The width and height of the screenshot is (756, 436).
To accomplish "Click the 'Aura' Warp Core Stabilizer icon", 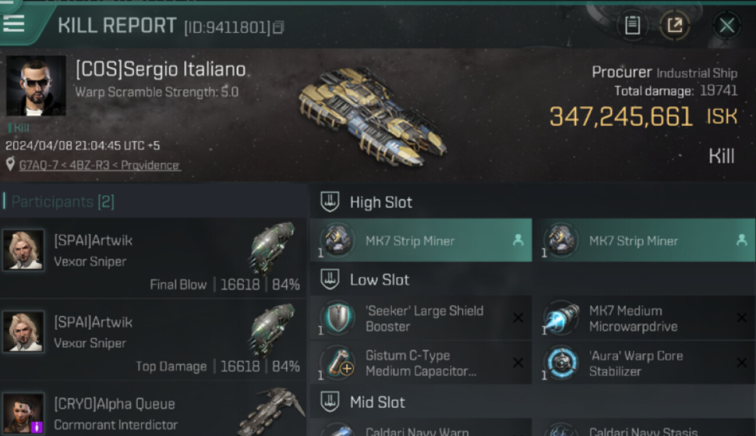I will pos(561,362).
